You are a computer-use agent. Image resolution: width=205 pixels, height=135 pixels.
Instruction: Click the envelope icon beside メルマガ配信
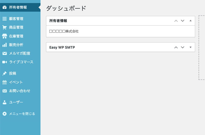pos(5,53)
